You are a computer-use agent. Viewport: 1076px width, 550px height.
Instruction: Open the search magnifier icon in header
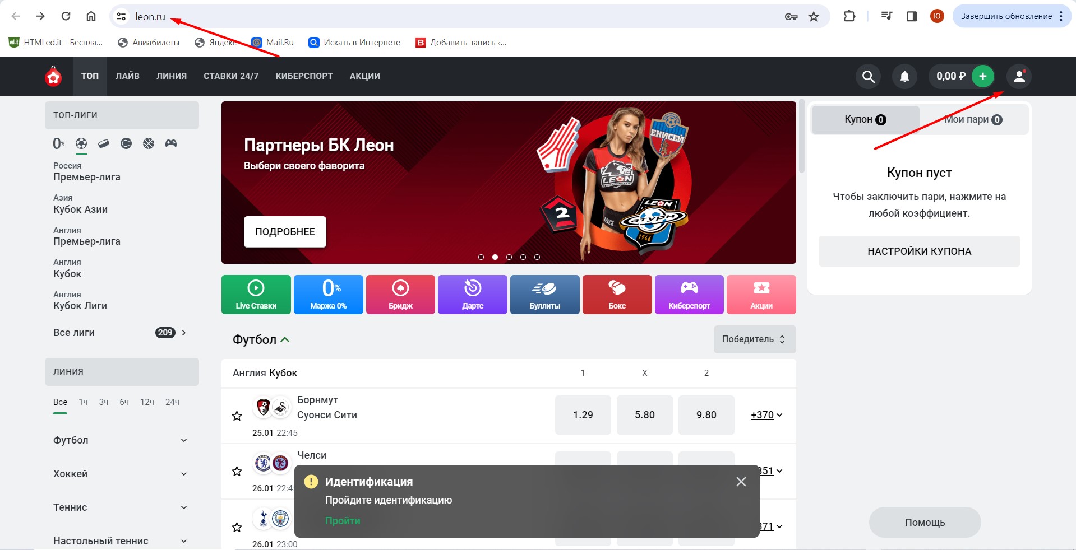(x=868, y=76)
